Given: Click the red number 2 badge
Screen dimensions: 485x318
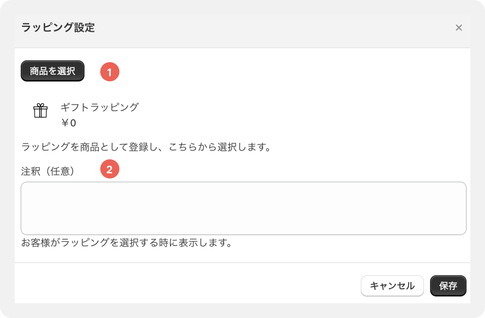Looking at the screenshot, I should 110,170.
